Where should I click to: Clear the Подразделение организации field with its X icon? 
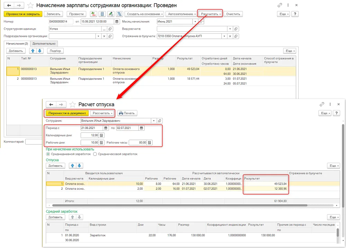[x=104, y=36]
